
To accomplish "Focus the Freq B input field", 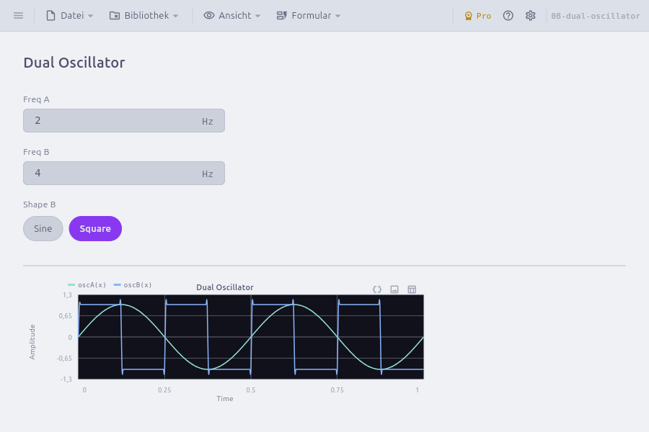I will coord(124,174).
